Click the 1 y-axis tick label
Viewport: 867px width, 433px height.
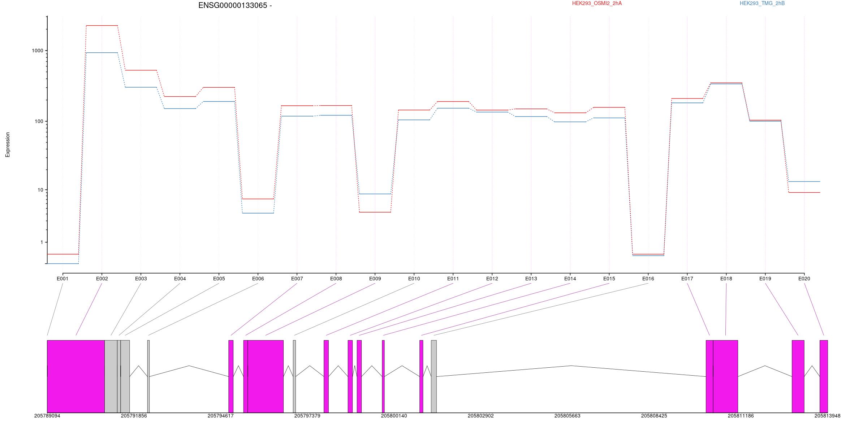tap(42, 242)
